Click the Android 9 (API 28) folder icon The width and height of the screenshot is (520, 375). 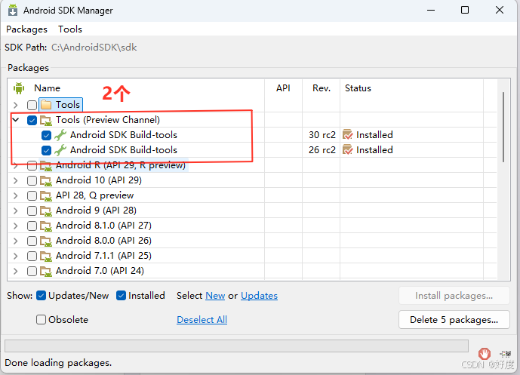tap(46, 211)
